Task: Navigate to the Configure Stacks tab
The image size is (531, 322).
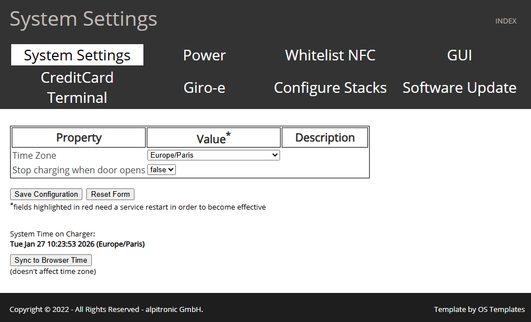Action: [x=330, y=88]
